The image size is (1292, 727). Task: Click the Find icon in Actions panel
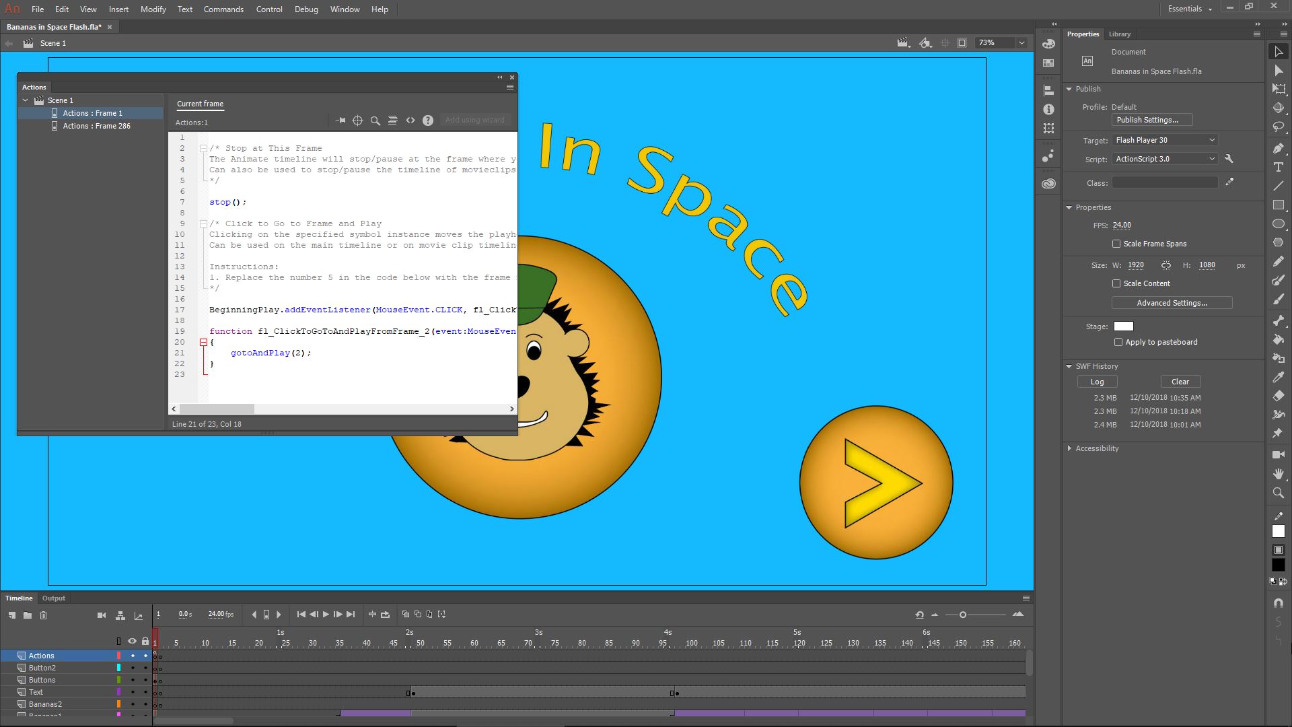[x=375, y=120]
